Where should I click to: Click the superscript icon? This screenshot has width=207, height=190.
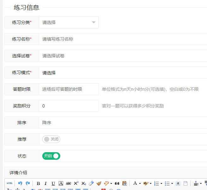76,183
